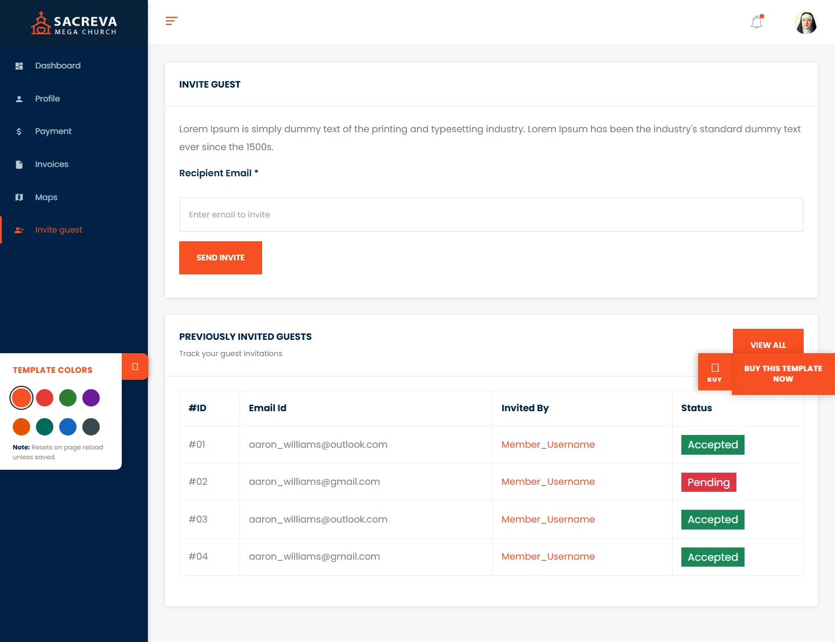The image size is (835, 642).
Task: Toggle the hamburger sidebar menu icon
Action: (x=171, y=21)
